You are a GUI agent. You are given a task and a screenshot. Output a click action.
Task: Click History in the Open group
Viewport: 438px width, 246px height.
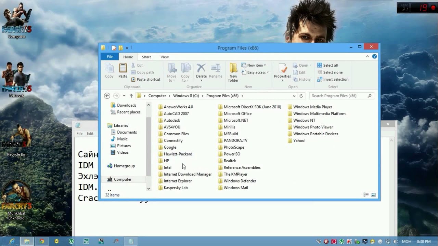301,79
